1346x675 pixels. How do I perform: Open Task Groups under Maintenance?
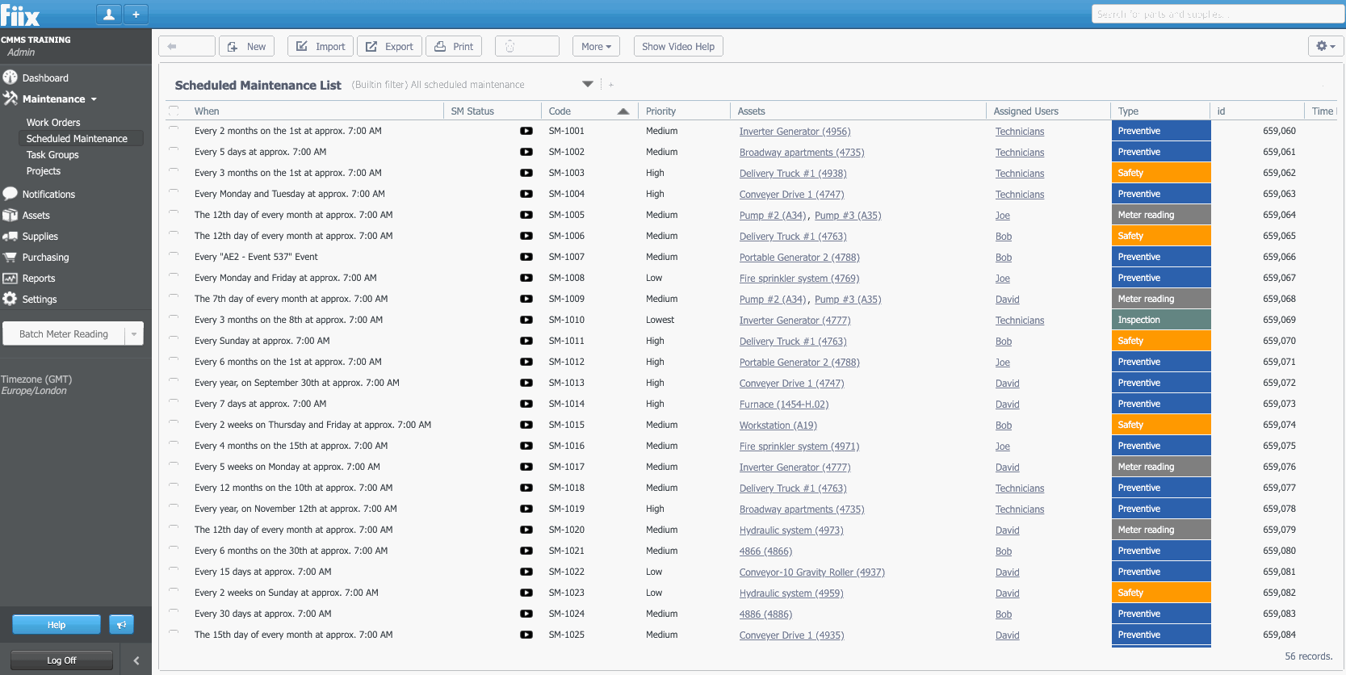pos(52,155)
